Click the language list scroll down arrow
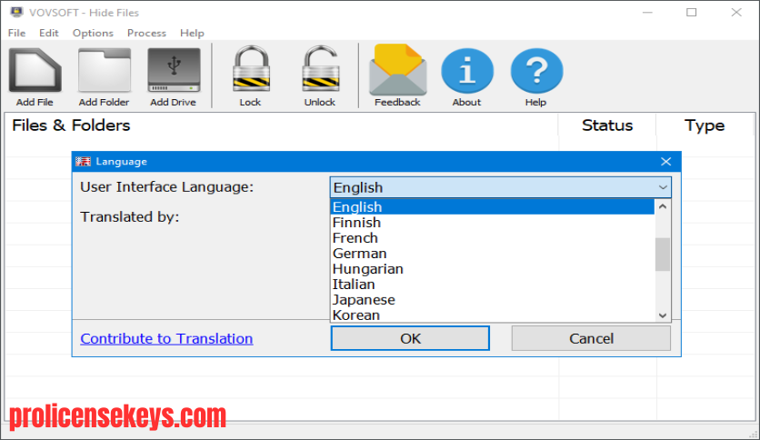Viewport: 760px width, 440px height. point(663,315)
